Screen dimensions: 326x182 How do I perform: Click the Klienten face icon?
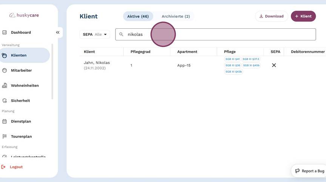point(5,56)
